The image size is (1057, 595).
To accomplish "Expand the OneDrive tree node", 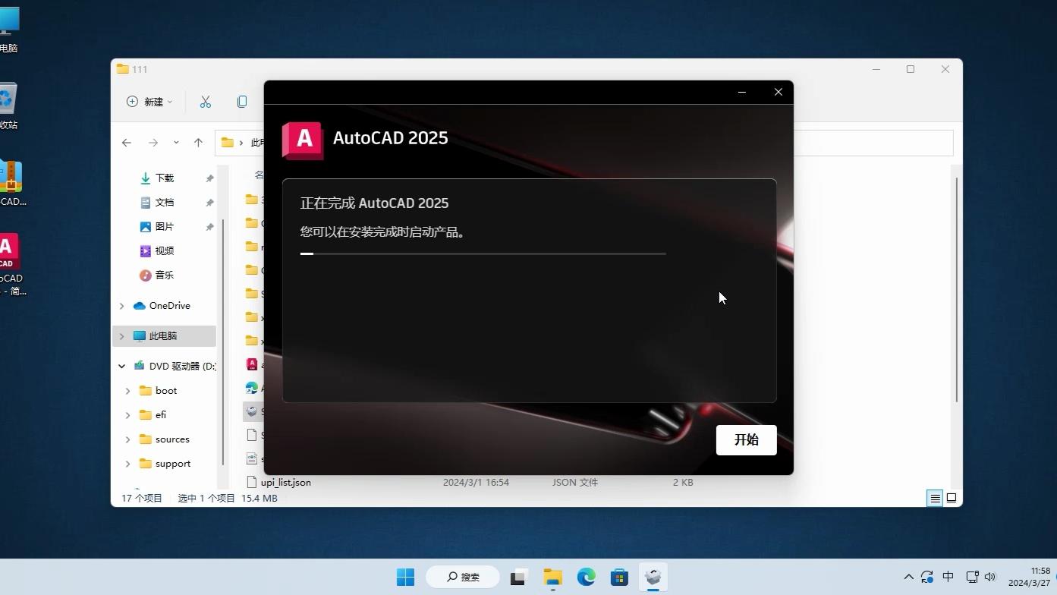I will coord(121,306).
